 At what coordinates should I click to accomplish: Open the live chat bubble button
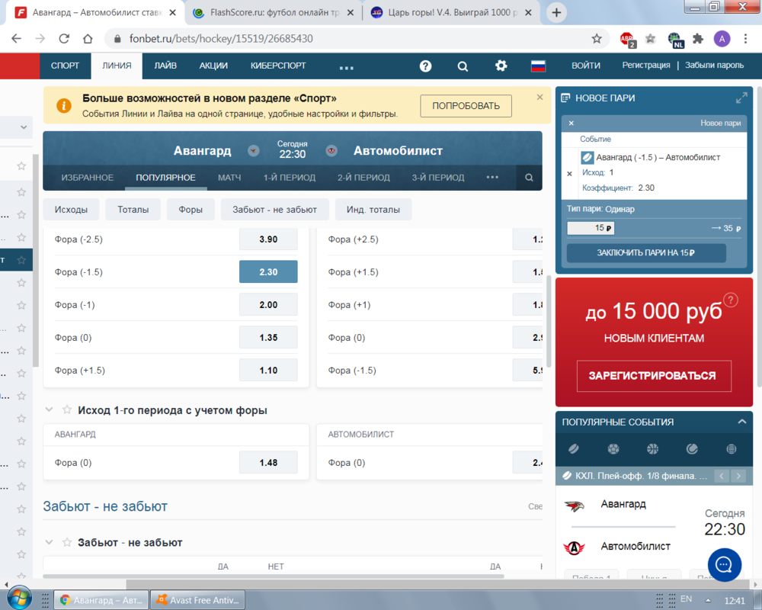point(724,565)
